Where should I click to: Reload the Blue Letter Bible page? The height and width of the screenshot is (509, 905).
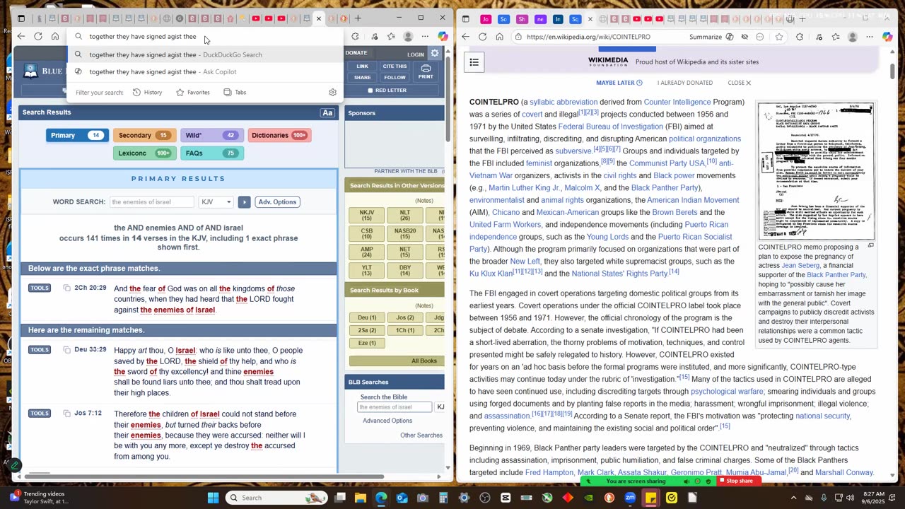pos(37,37)
